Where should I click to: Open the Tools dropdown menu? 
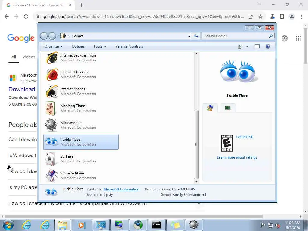(100, 46)
